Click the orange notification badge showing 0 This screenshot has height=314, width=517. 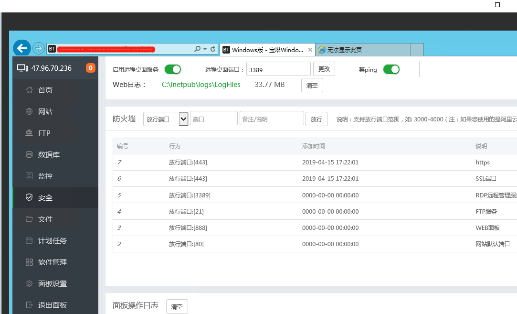pos(91,68)
